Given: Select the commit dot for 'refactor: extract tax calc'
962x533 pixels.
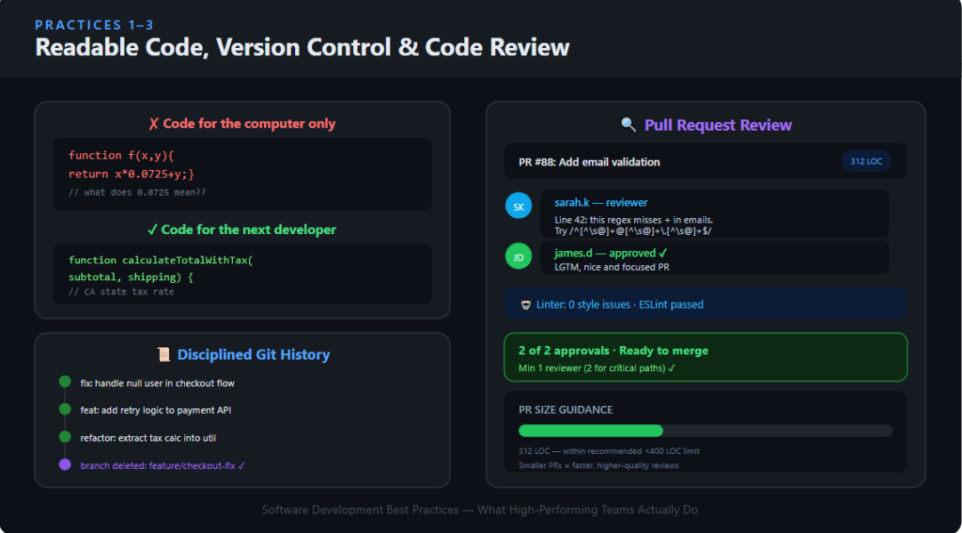Looking at the screenshot, I should [65, 436].
